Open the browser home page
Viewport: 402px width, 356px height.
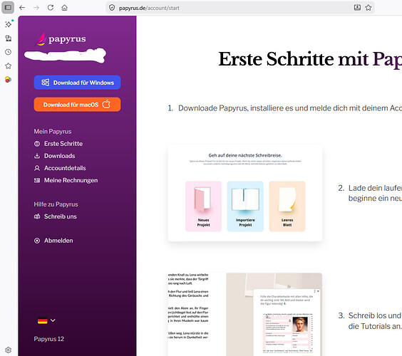click(x=64, y=8)
